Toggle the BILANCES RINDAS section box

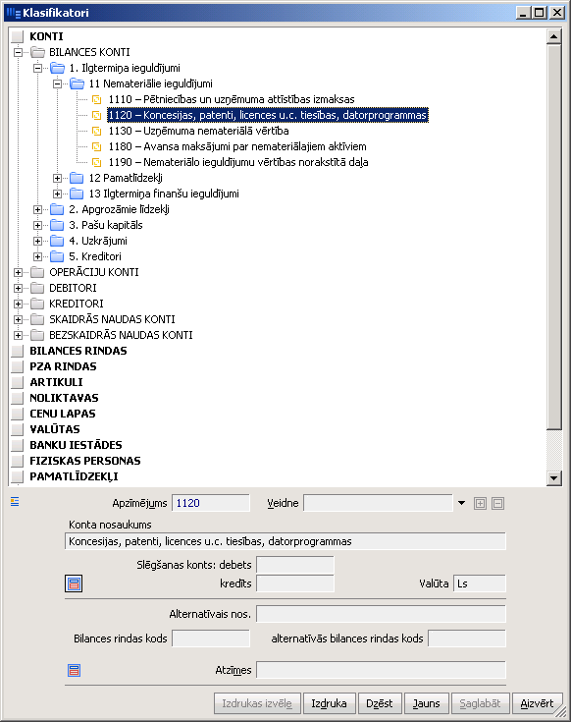18,351
